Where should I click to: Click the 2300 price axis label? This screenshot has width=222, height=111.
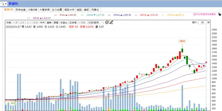tap(214, 30)
